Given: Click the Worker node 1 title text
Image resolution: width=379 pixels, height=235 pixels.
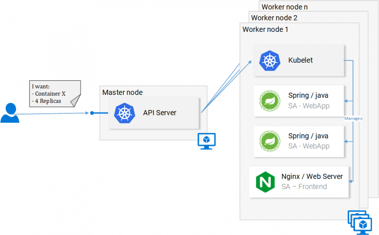Looking at the screenshot, I should pos(265,29).
